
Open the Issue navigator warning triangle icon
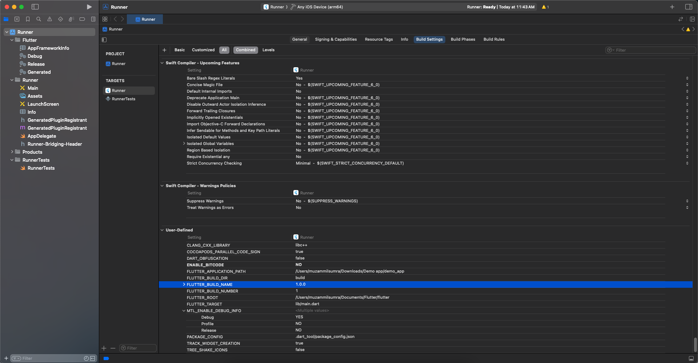pos(49,19)
